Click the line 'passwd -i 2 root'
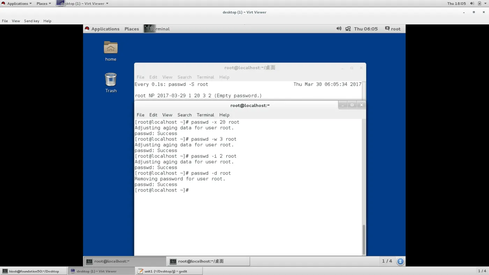 tap(185, 156)
